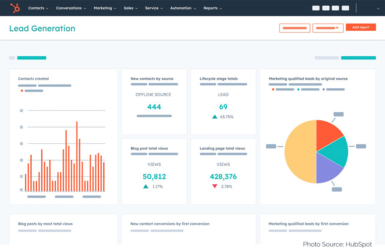Screen dimensions: 385x252
Task: Open the dropdown selector beside Add report
Action: (328, 28)
